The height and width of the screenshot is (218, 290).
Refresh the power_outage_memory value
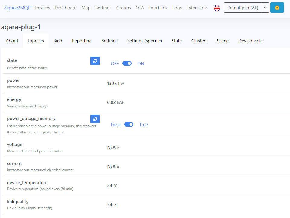click(95, 119)
